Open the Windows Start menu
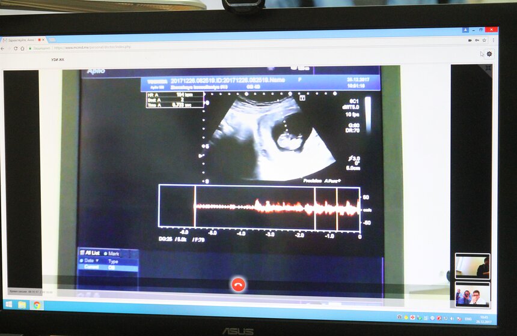The height and width of the screenshot is (336, 517). click(9, 305)
